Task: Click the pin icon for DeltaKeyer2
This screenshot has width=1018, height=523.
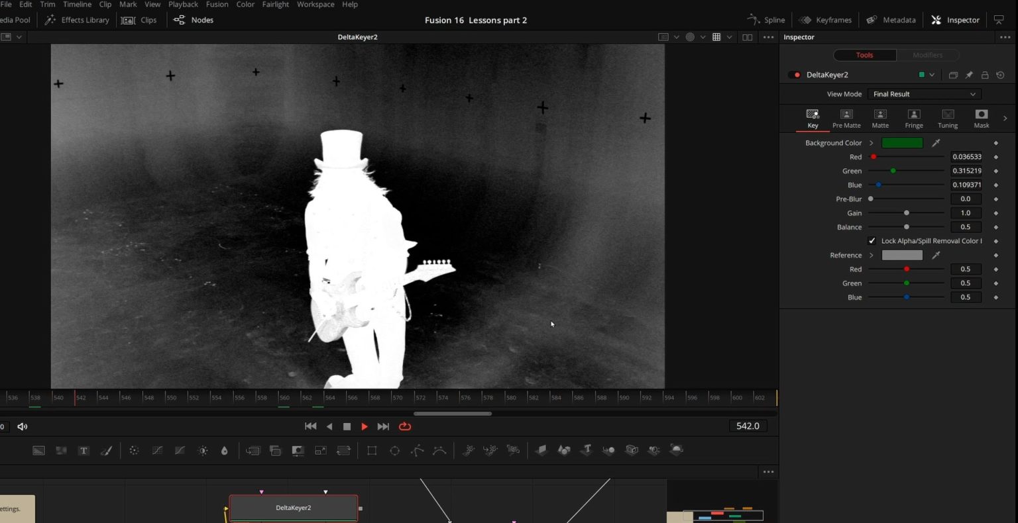Action: click(969, 75)
